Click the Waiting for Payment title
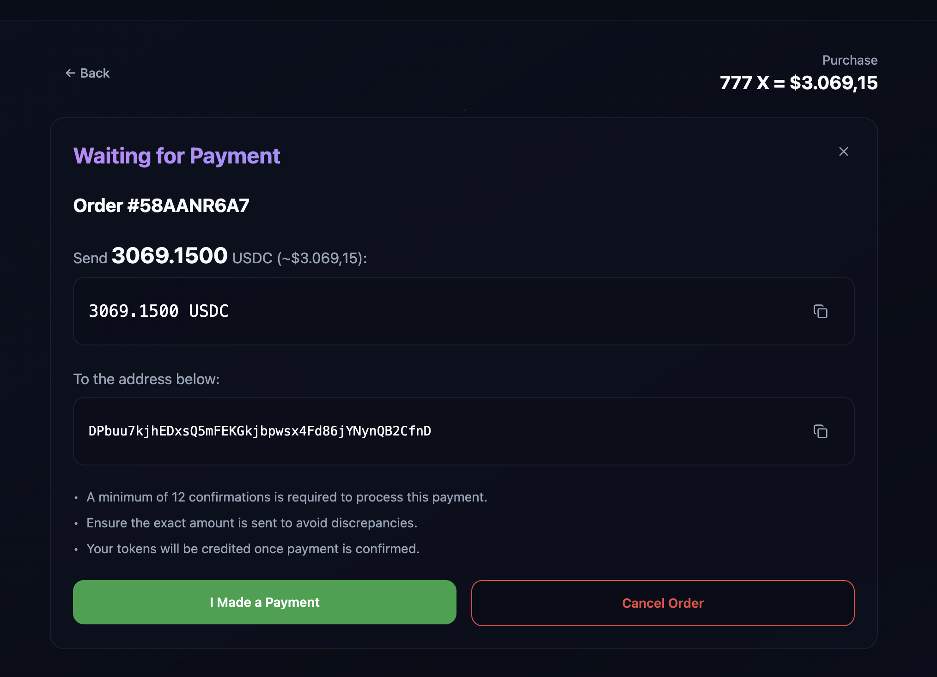 pos(177,156)
